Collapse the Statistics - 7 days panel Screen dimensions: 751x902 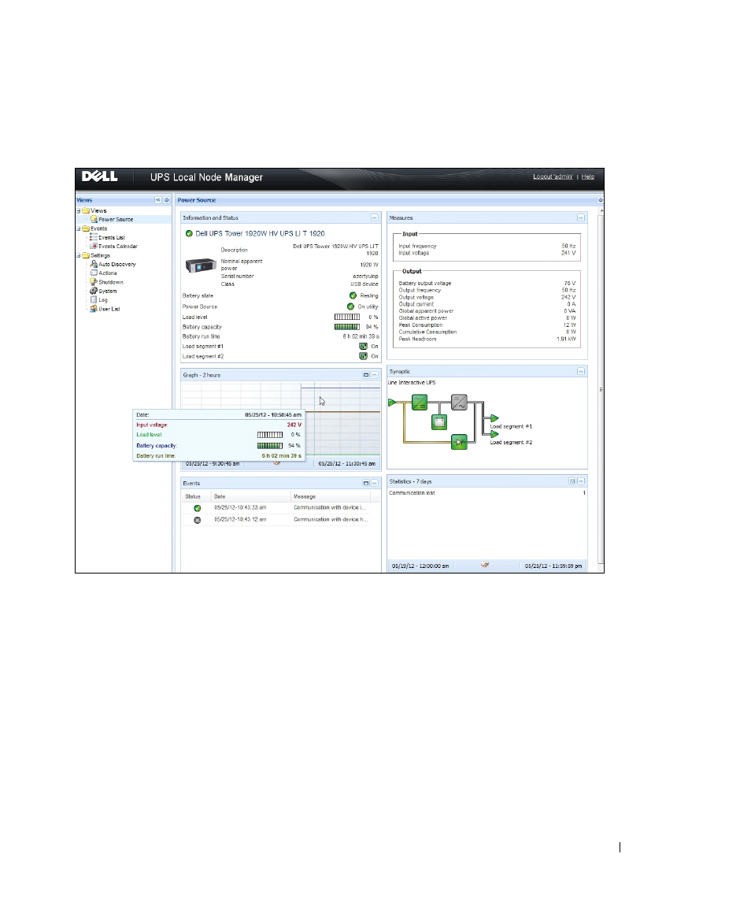click(x=581, y=481)
